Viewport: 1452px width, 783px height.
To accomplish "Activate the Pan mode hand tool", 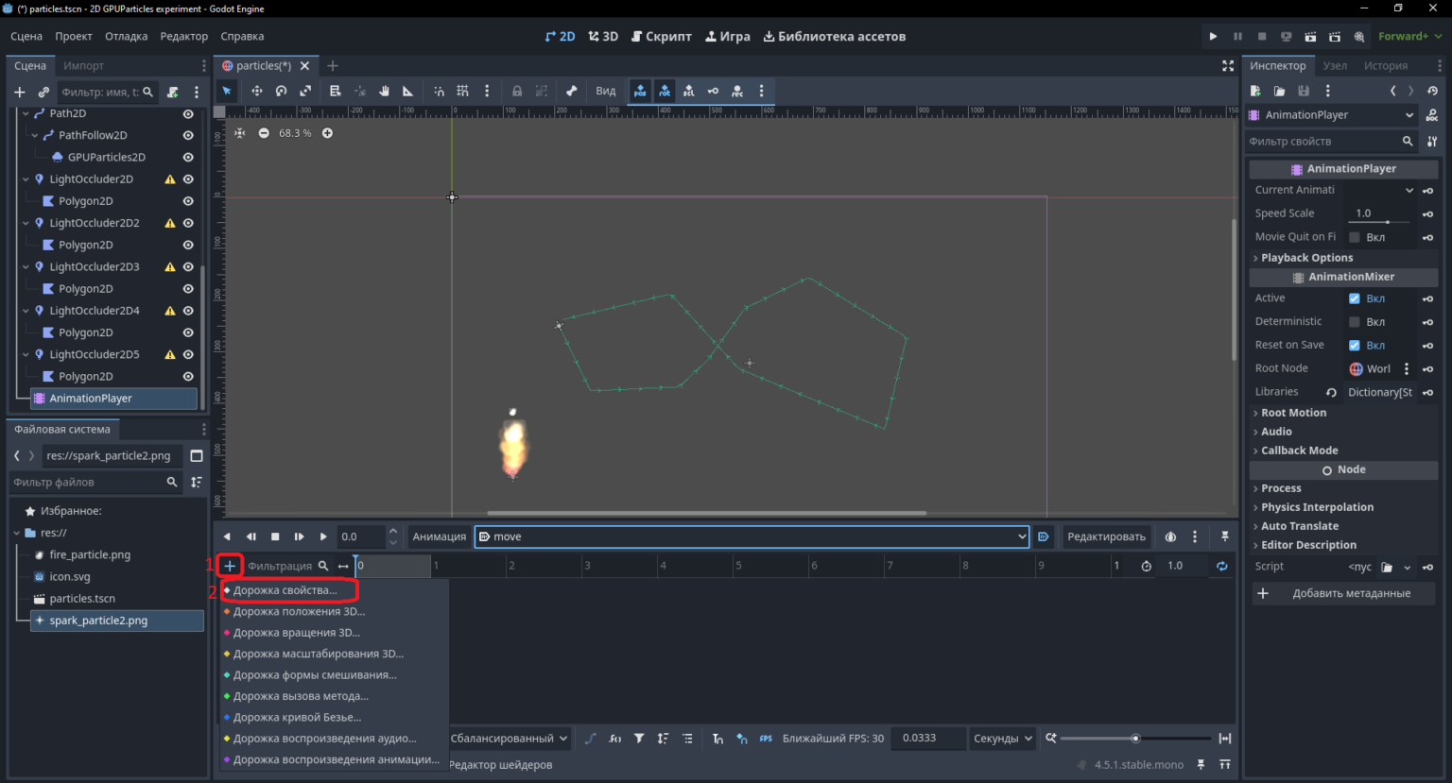I will [384, 91].
